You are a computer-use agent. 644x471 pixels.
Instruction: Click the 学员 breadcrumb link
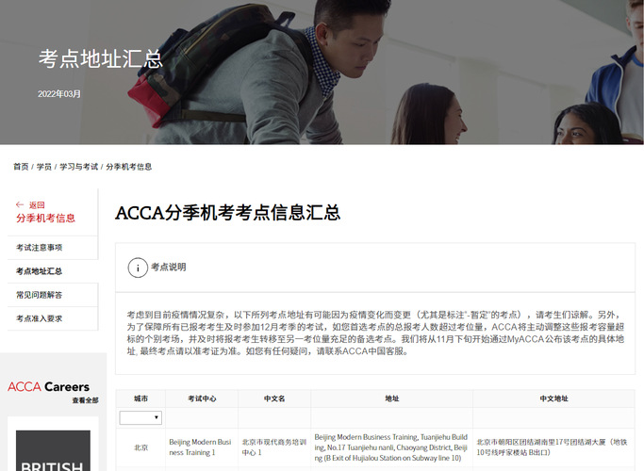(x=44, y=167)
